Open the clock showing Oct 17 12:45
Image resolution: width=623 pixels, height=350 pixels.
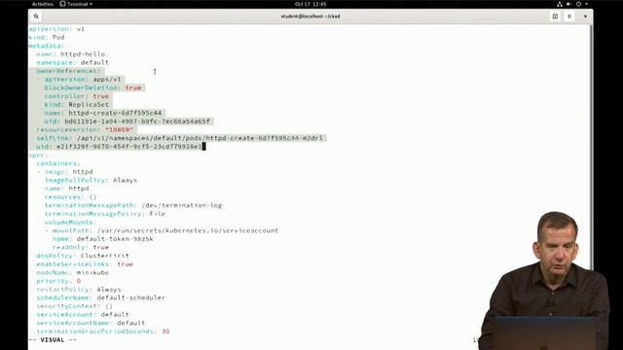point(311,4)
